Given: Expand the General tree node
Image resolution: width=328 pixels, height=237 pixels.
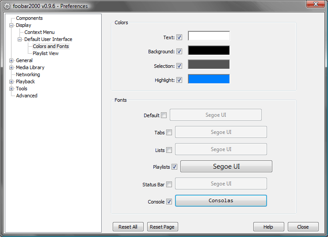Looking at the screenshot, I should tap(11, 61).
